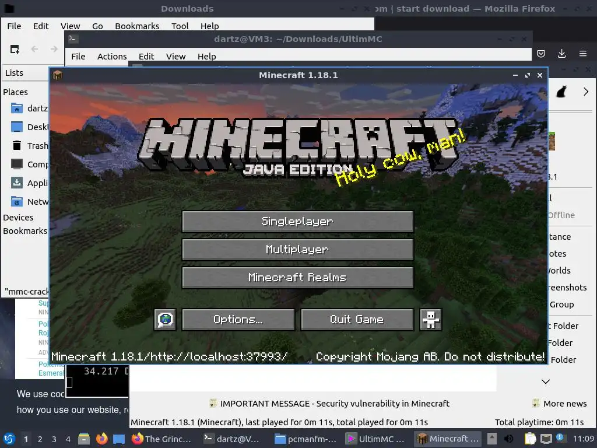Switch to the pcmanfm taskbar entry
This screenshot has height=448, width=597.
click(x=305, y=439)
